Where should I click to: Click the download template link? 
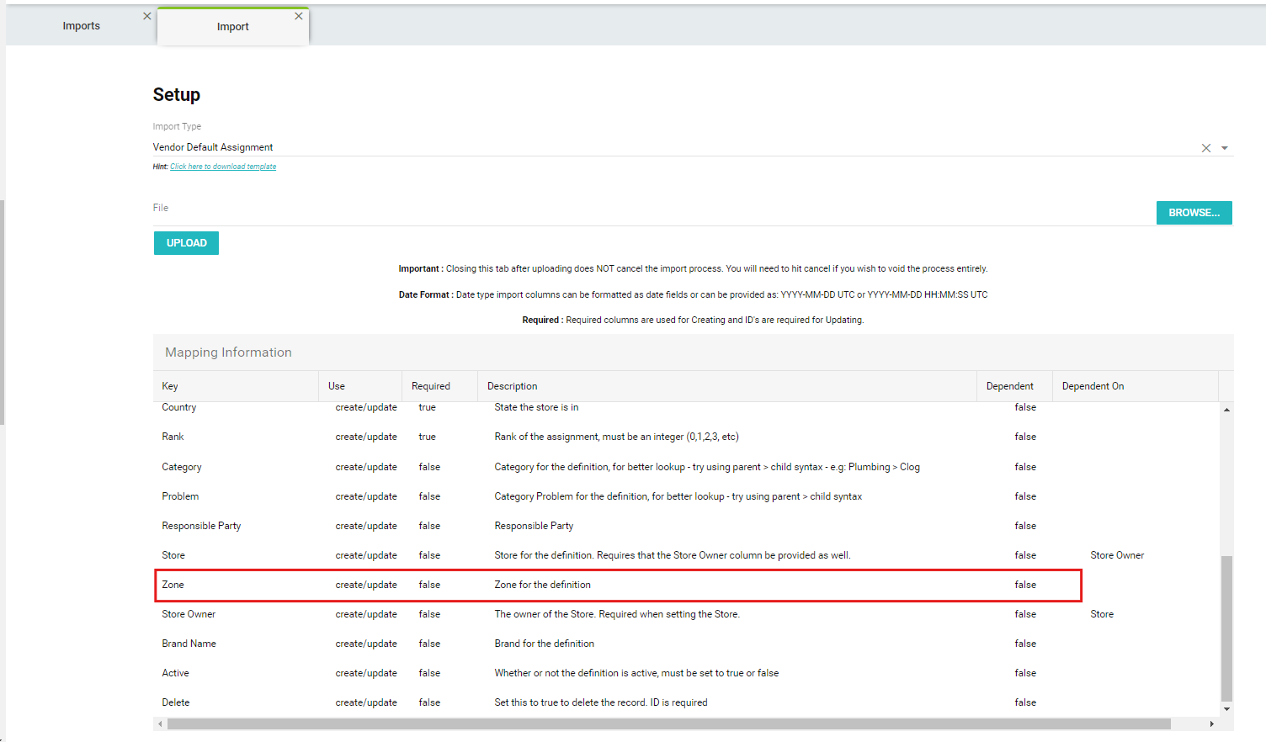pos(223,167)
